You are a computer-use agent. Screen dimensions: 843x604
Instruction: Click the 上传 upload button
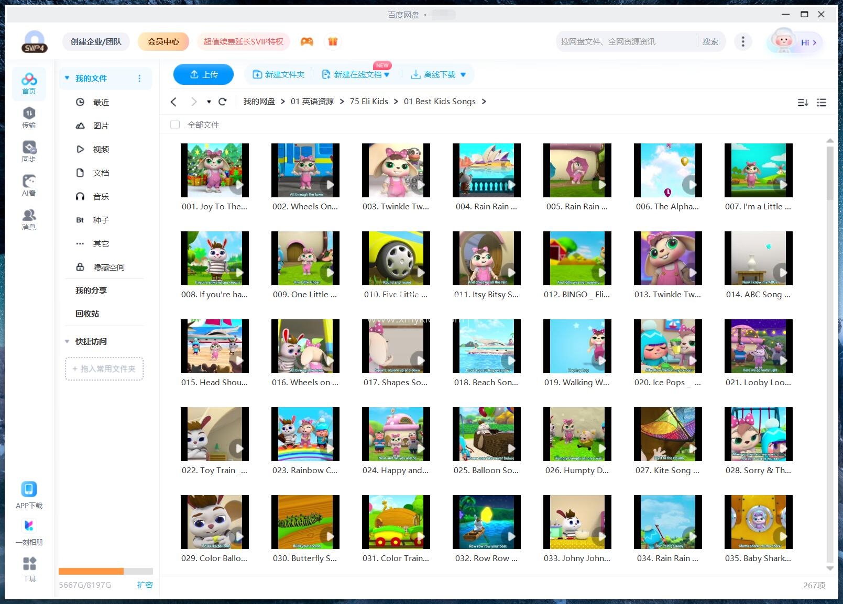pyautogui.click(x=203, y=74)
